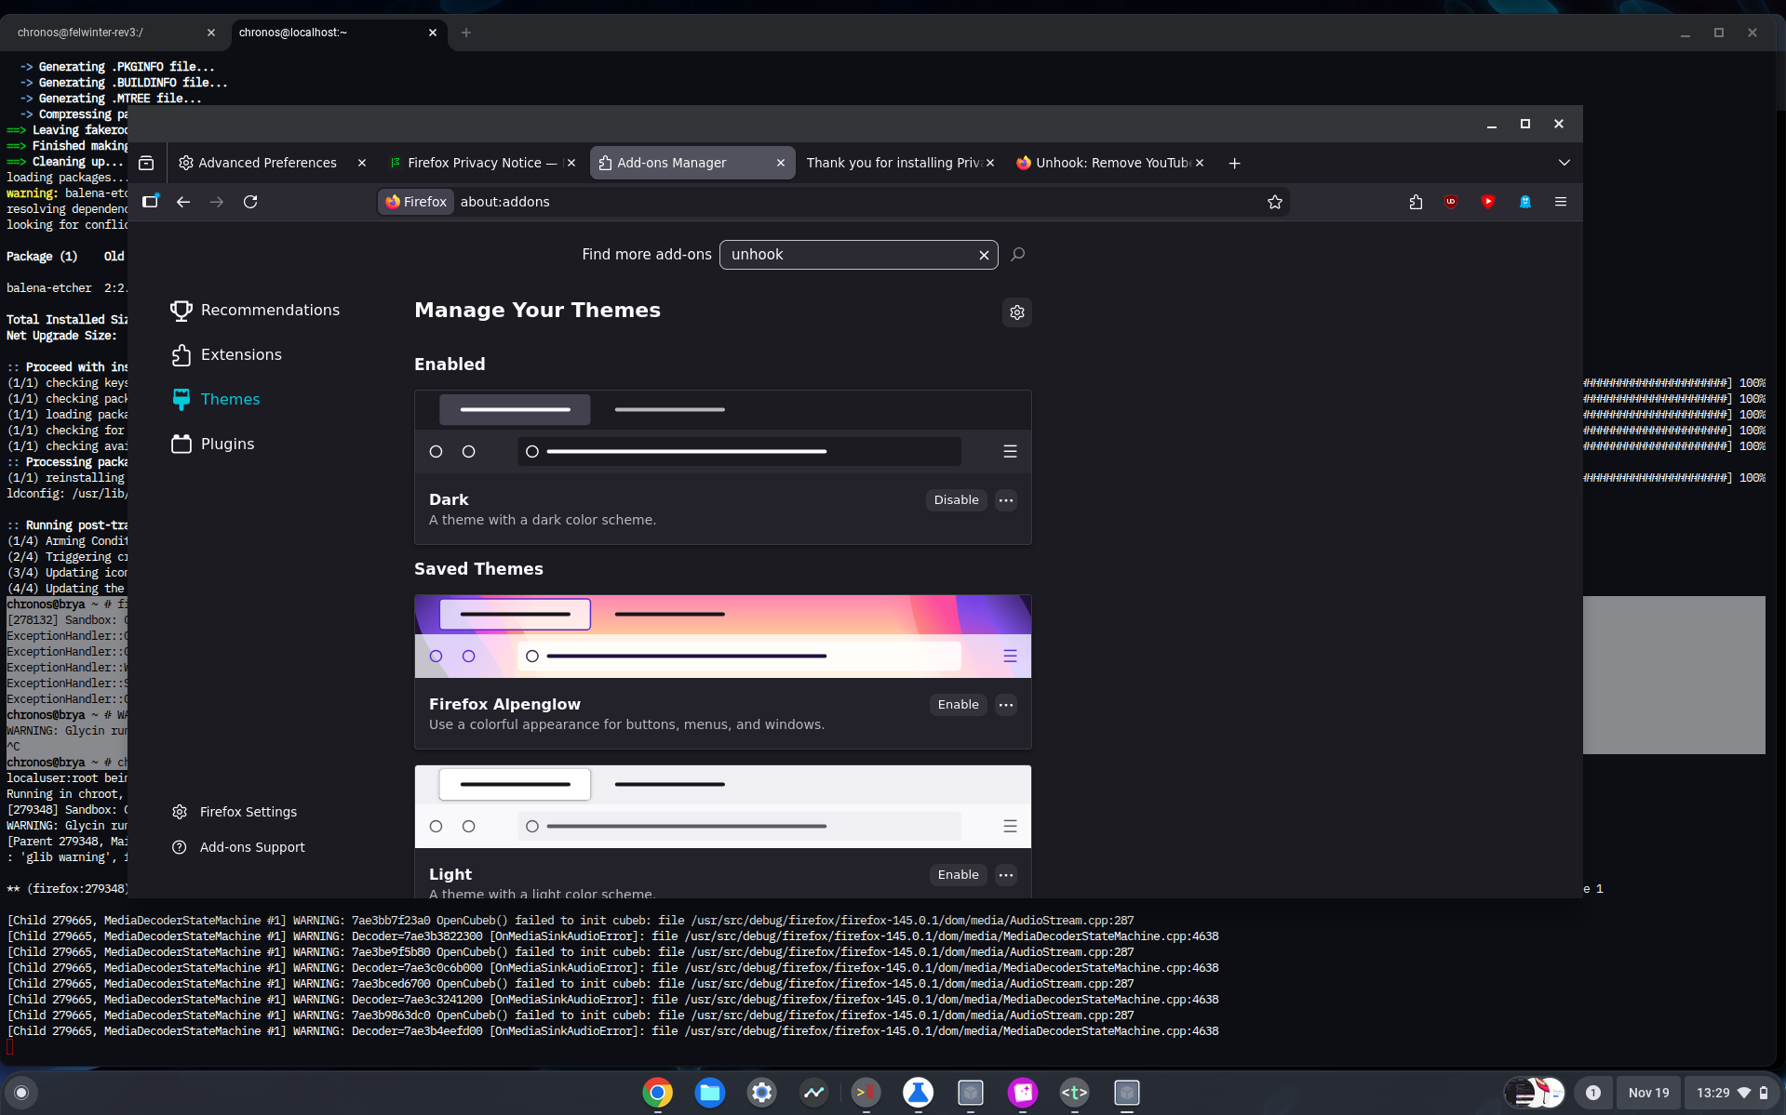Open the magenta app icon on shelf
This screenshot has width=1786, height=1115.
click(x=1023, y=1093)
